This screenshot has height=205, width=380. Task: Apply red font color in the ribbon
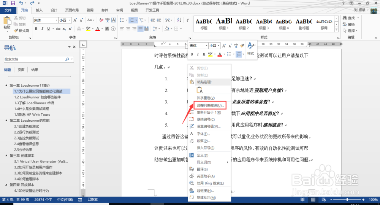click(98, 29)
